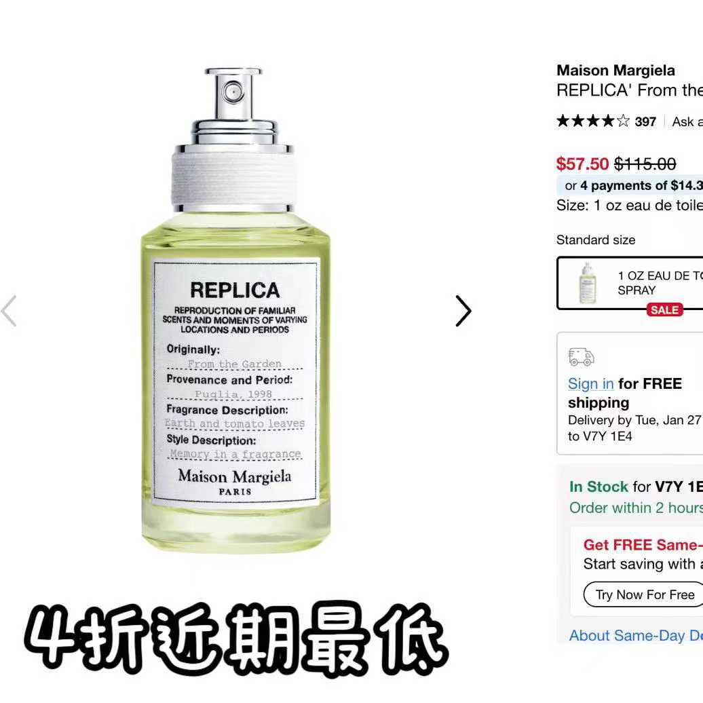Click the SALE badge
The image size is (703, 703).
[x=664, y=310]
